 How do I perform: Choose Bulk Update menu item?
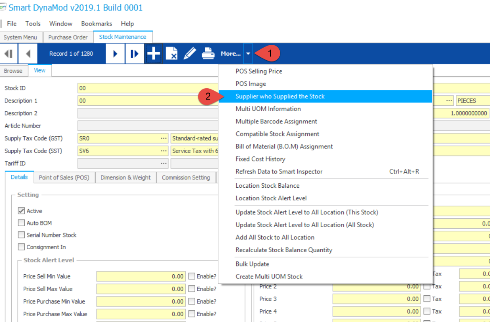tap(325, 264)
